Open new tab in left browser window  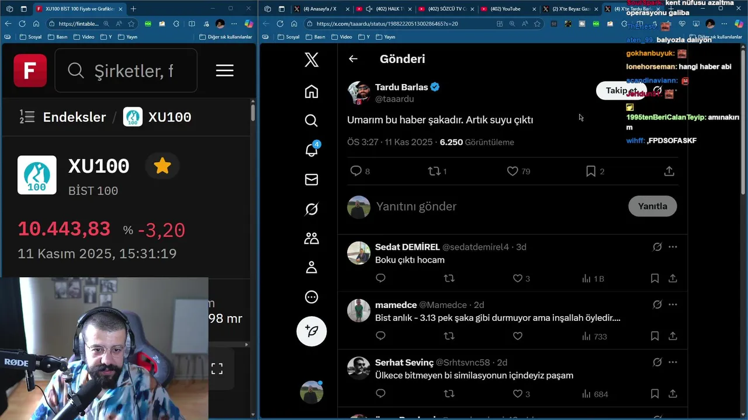[x=133, y=9]
